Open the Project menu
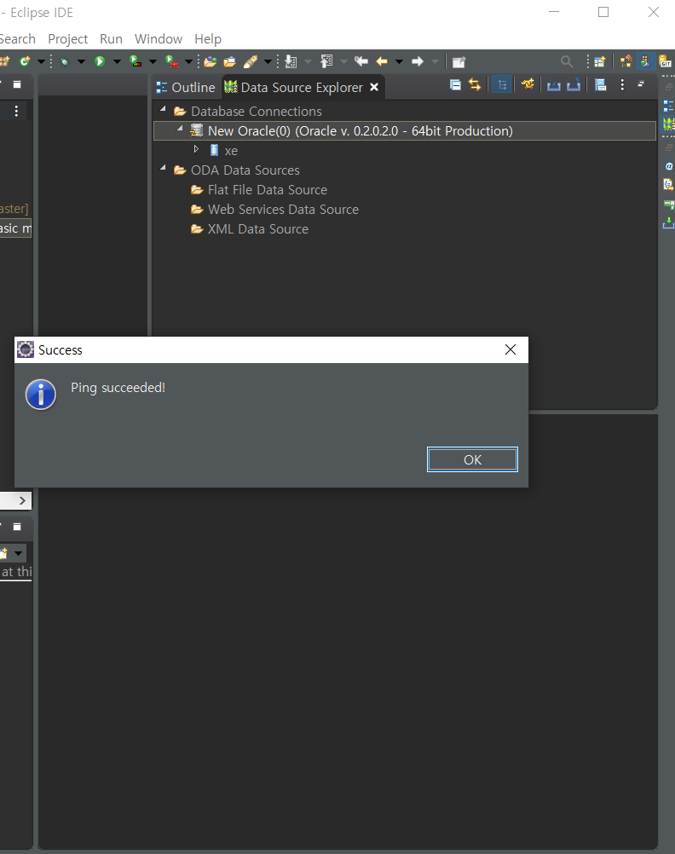Image resolution: width=675 pixels, height=854 pixels. [67, 39]
